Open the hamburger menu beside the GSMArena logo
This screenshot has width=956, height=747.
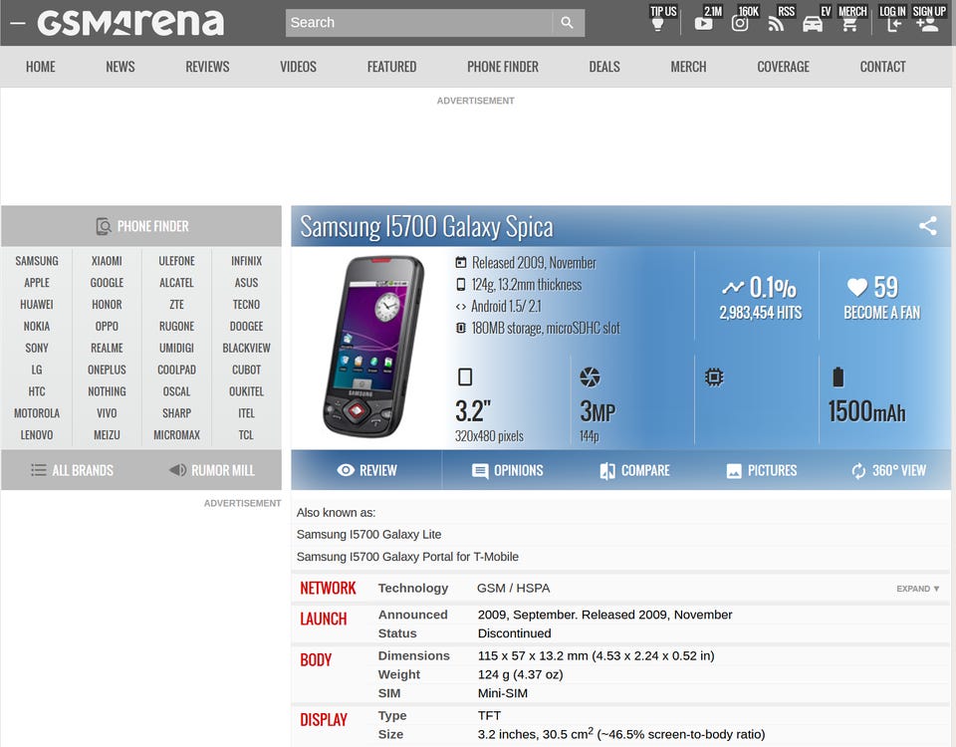pyautogui.click(x=18, y=23)
